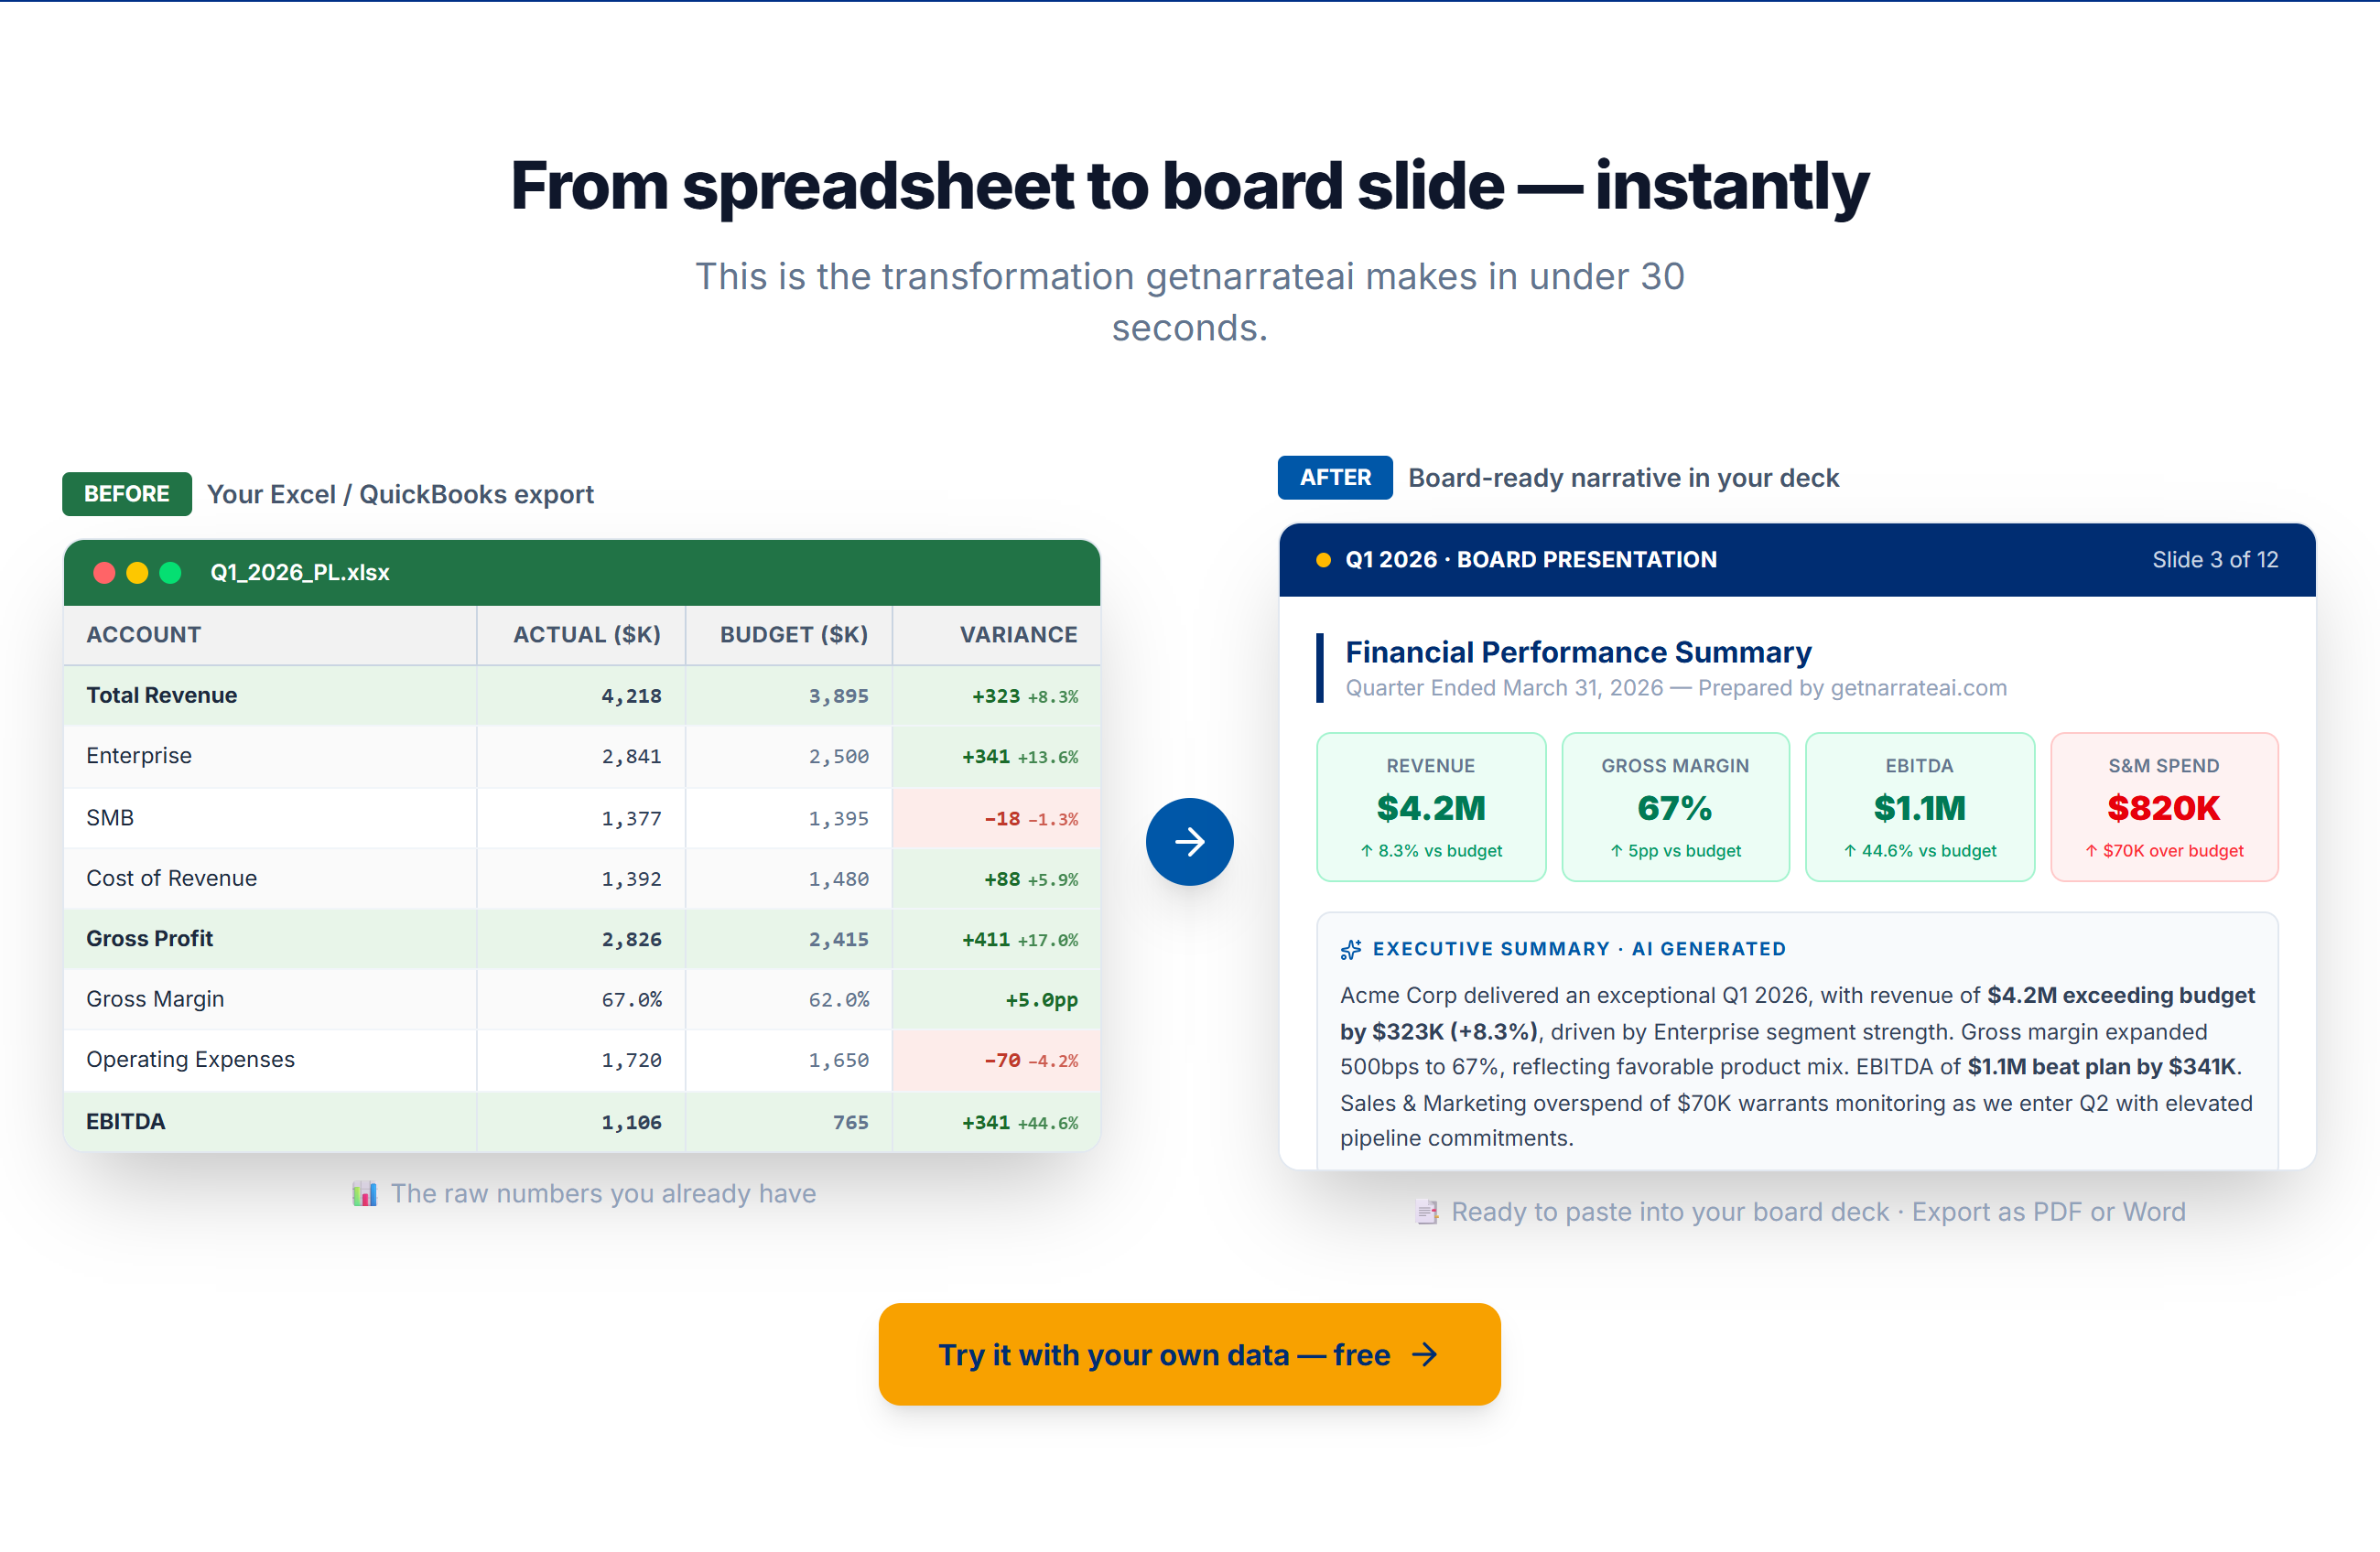Click Try it with your own data button
The height and width of the screenshot is (1552, 2380).
tap(1189, 1354)
